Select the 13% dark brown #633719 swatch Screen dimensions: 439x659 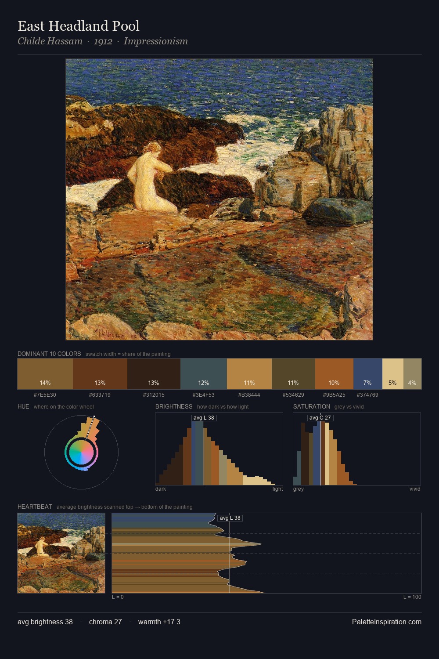100,374
